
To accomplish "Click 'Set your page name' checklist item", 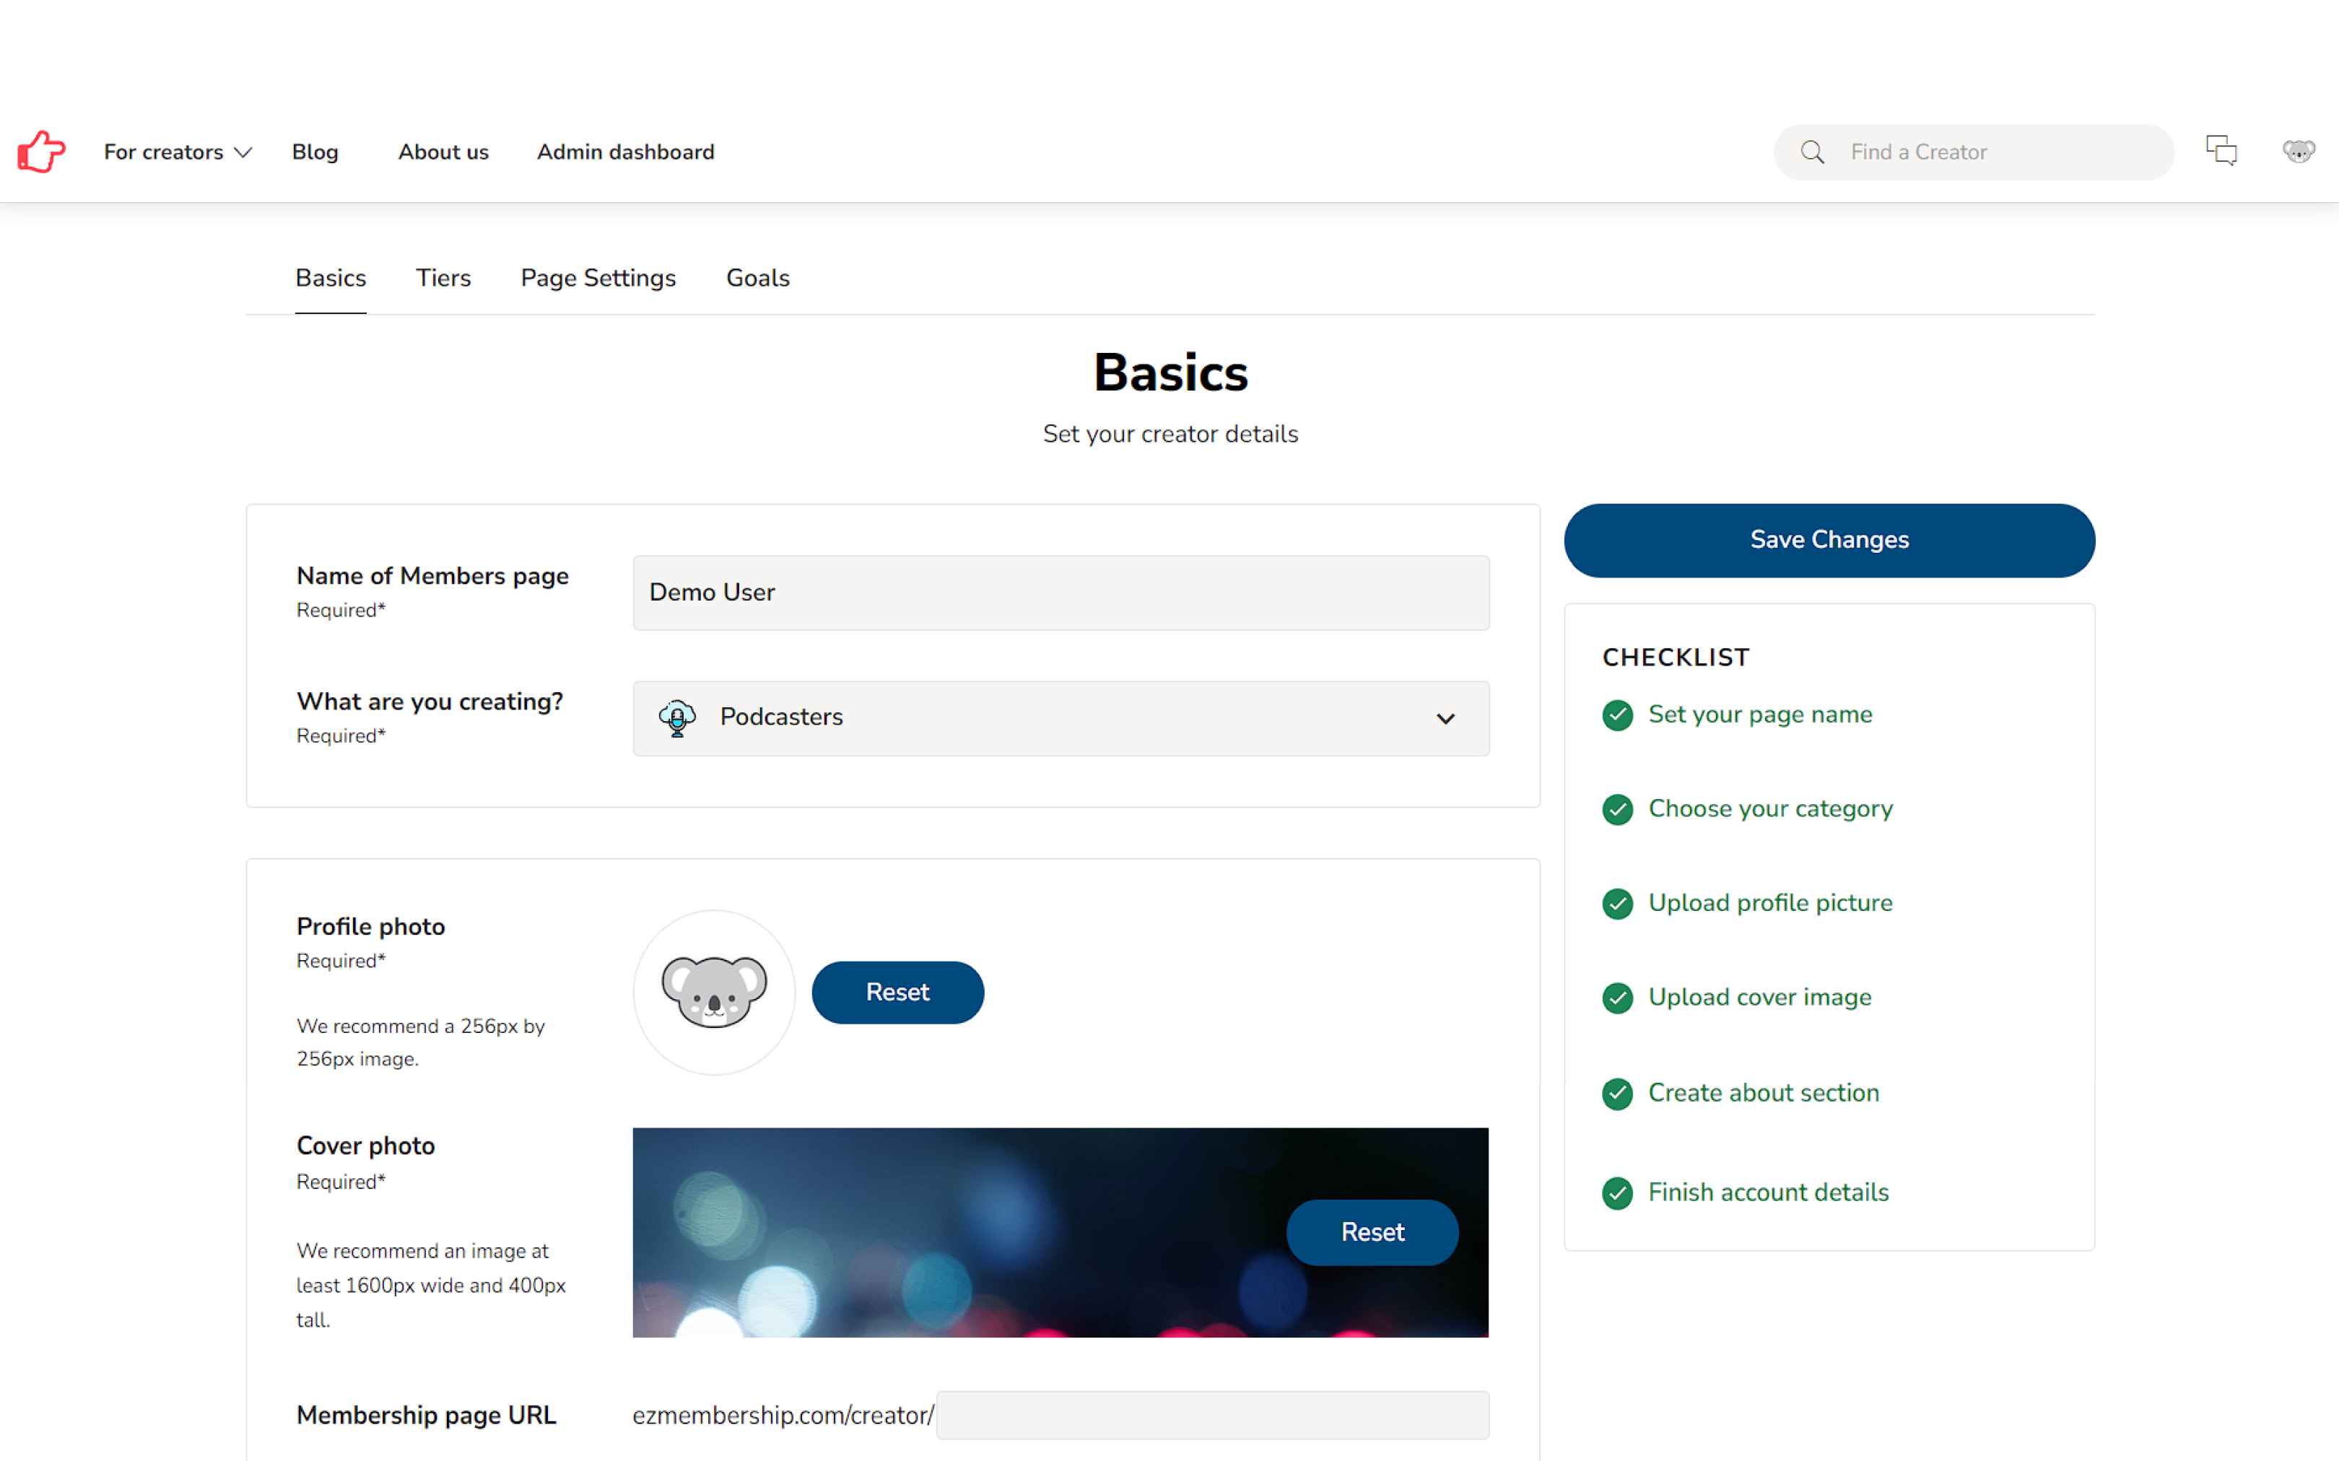I will [1760, 715].
